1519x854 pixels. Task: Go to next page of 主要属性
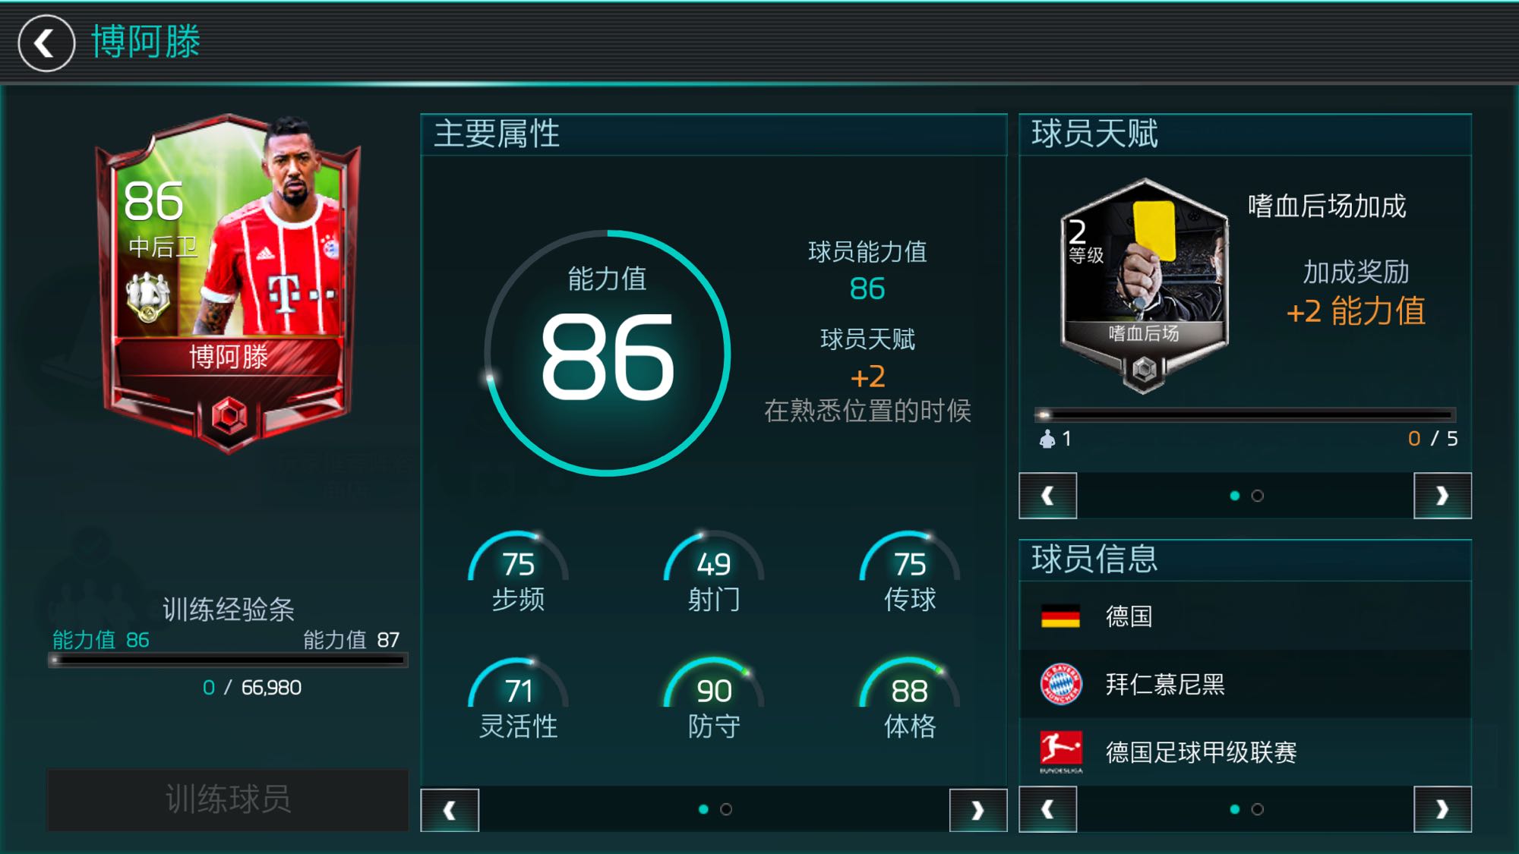(978, 810)
